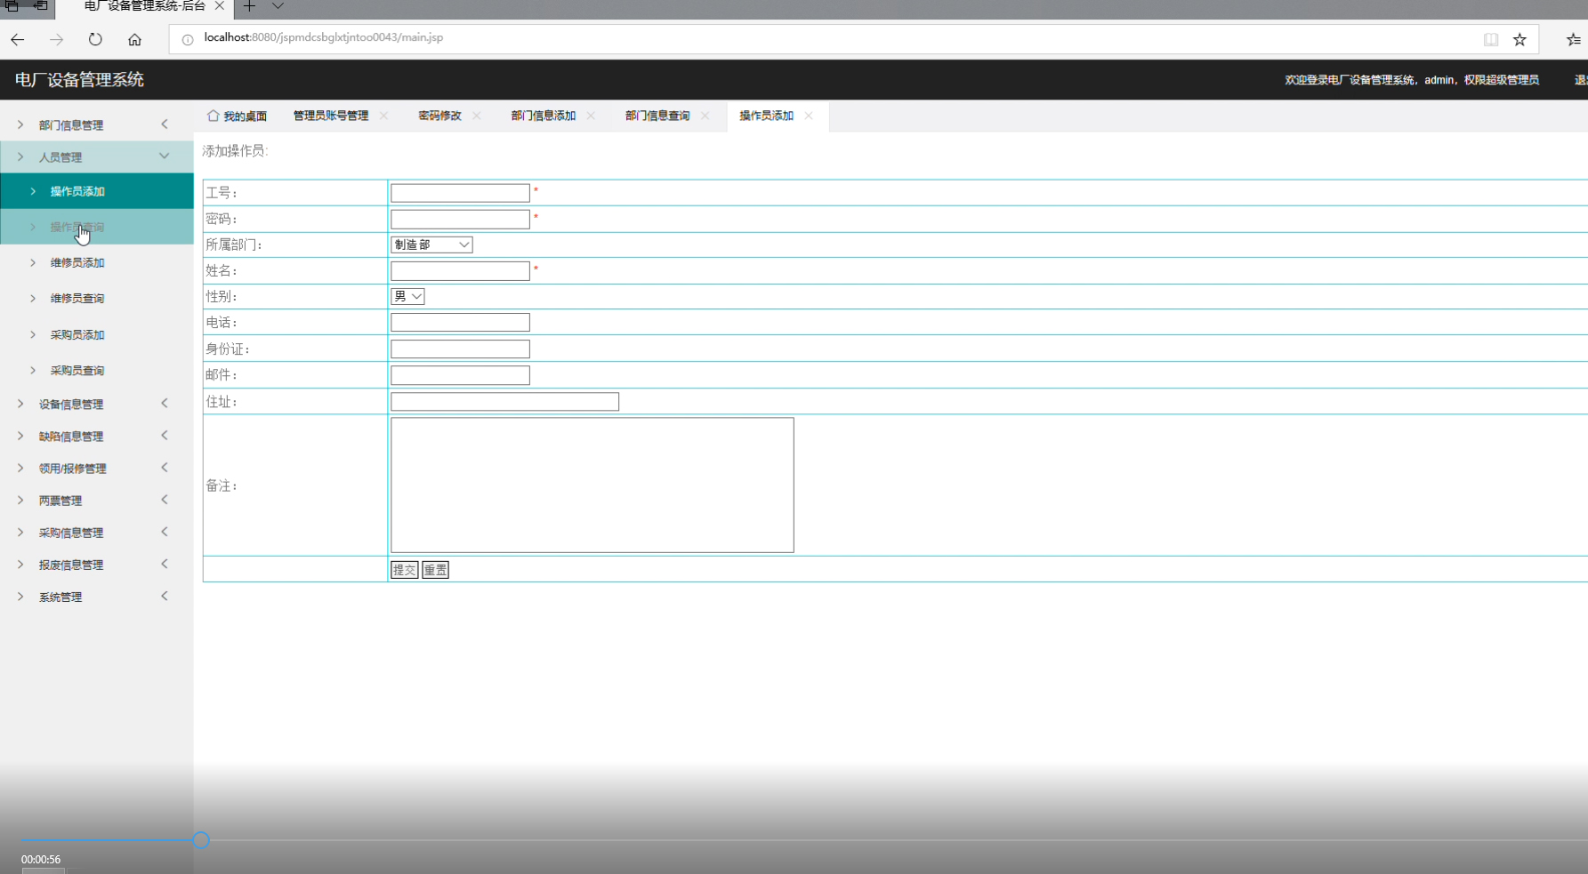Image resolution: width=1588 pixels, height=874 pixels.
Task: Open a new browser tab with plus icon
Action: [x=249, y=6]
